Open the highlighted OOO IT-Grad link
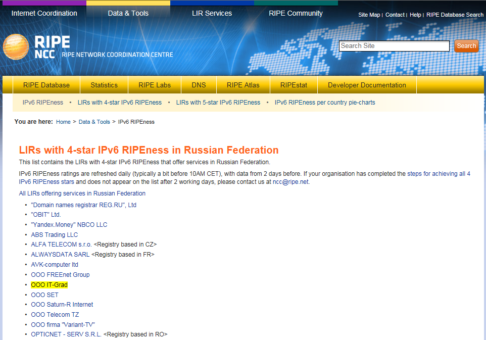 [50, 285]
